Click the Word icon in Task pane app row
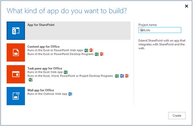This screenshot has height=126, width=193. point(122,76)
